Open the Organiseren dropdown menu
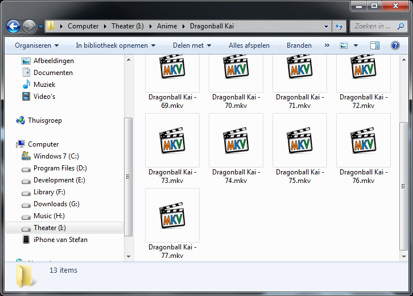The height and width of the screenshot is (296, 413). tap(36, 45)
